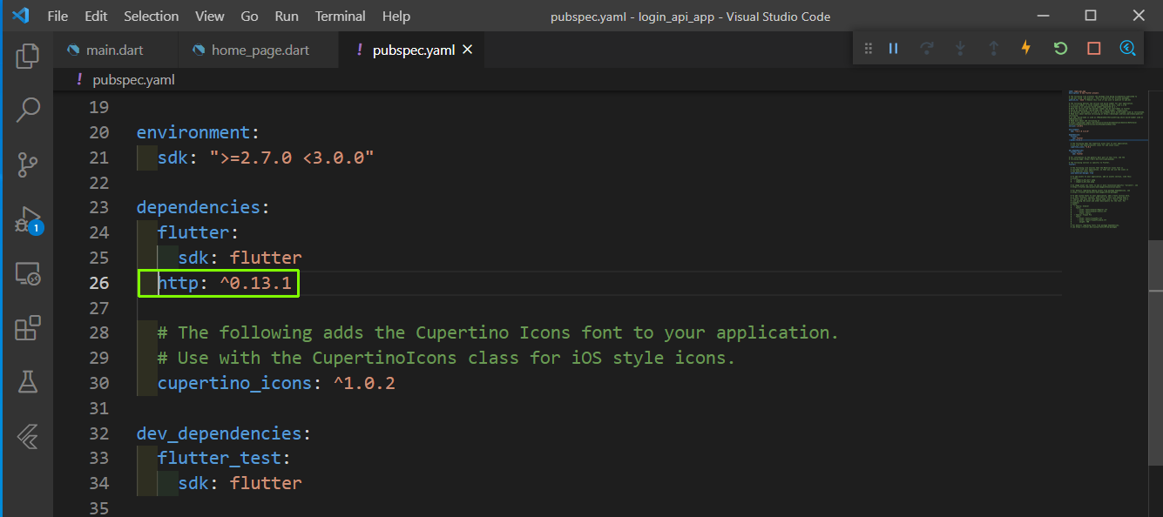Viewport: 1163px width, 517px height.
Task: Pause the debug session
Action: pos(893,49)
